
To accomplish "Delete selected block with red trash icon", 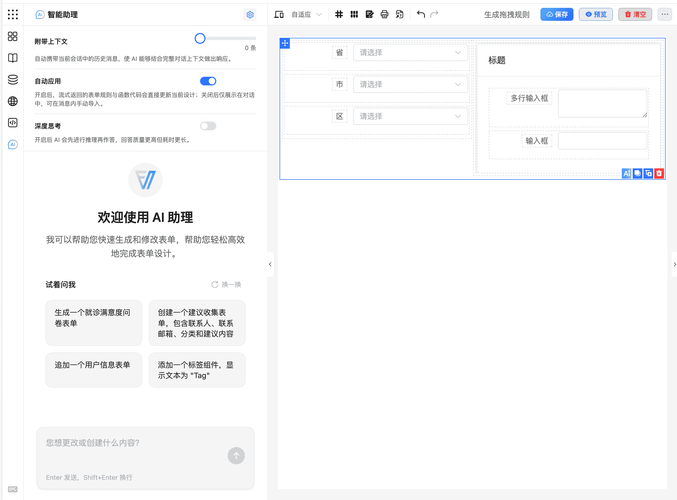I will [x=659, y=174].
